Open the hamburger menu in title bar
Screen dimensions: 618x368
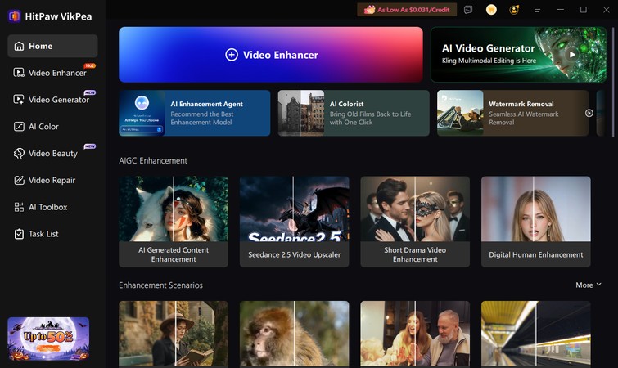tap(537, 10)
